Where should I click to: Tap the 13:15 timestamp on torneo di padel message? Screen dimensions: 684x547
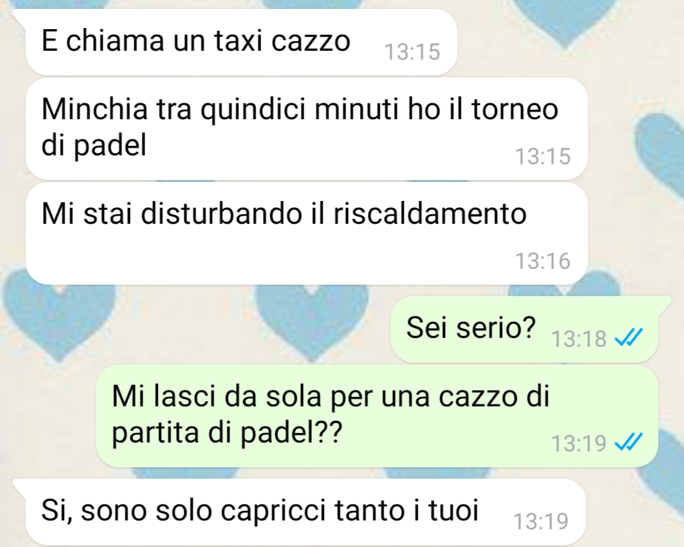click(543, 156)
